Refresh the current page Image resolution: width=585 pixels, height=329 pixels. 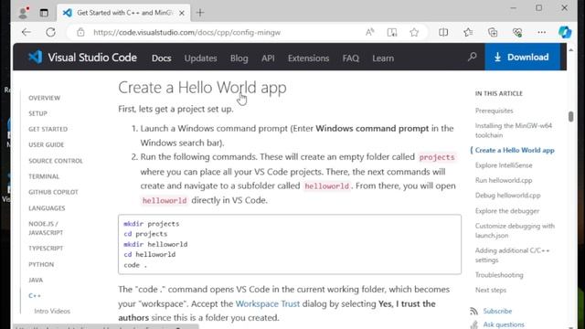[51, 33]
